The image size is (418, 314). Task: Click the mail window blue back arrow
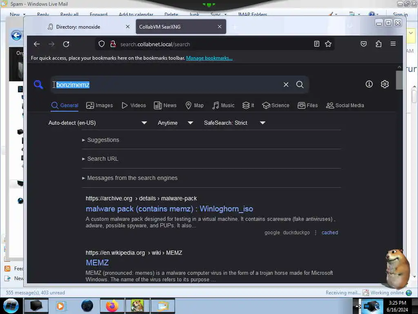click(x=16, y=35)
